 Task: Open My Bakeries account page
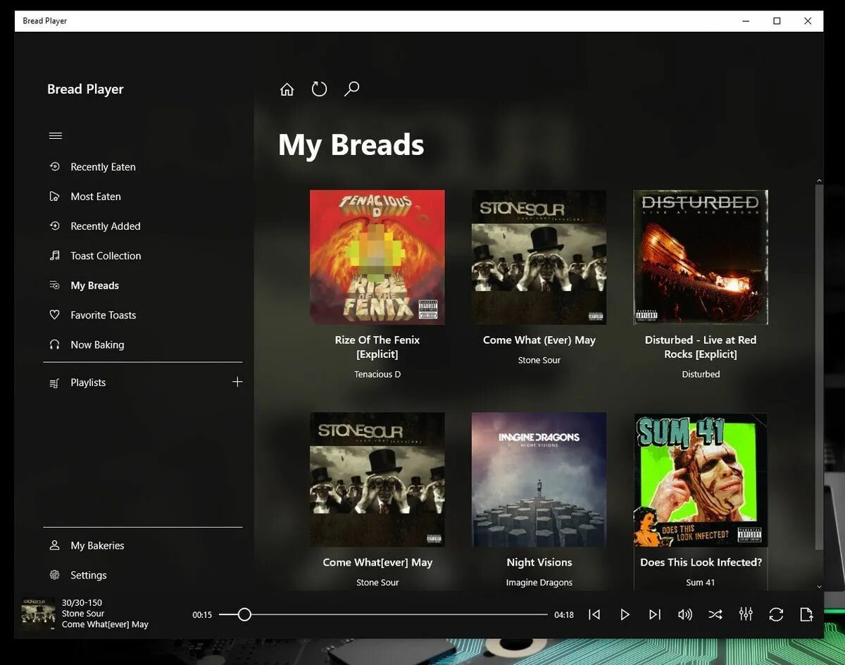(97, 545)
